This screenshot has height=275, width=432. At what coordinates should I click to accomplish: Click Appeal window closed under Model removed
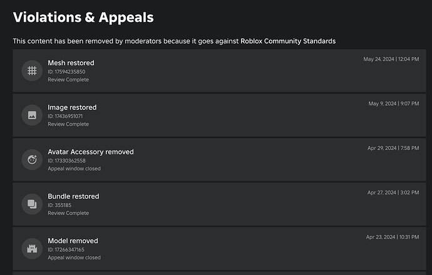click(x=74, y=257)
